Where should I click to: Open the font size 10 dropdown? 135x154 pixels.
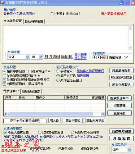[x=41, y=57]
